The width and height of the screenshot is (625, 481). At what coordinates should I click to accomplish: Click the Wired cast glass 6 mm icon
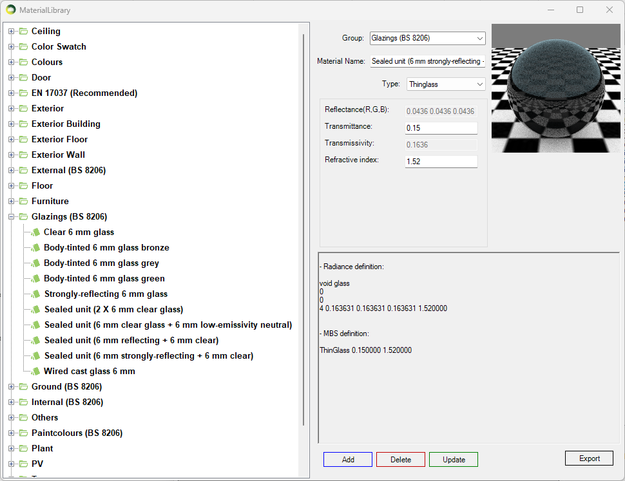[36, 372]
